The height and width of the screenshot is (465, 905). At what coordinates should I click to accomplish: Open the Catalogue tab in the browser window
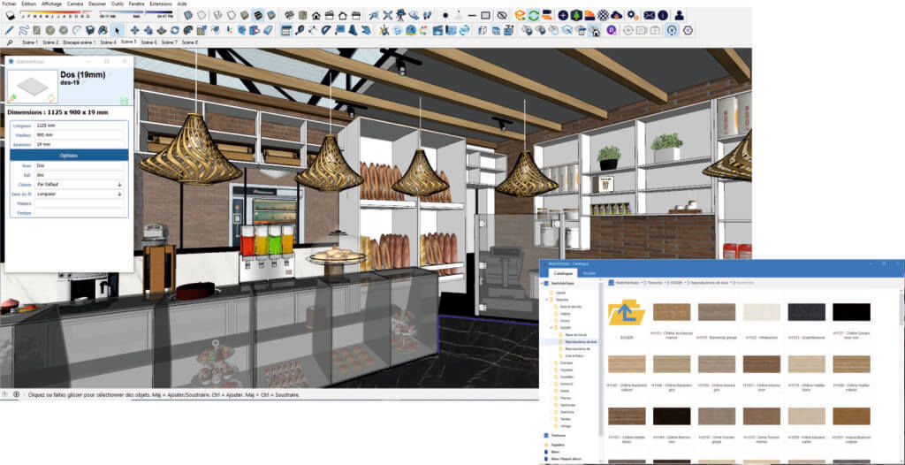[x=564, y=274]
